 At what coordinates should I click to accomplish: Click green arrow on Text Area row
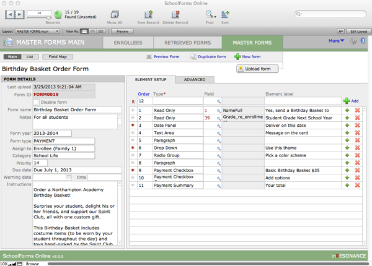point(347,133)
